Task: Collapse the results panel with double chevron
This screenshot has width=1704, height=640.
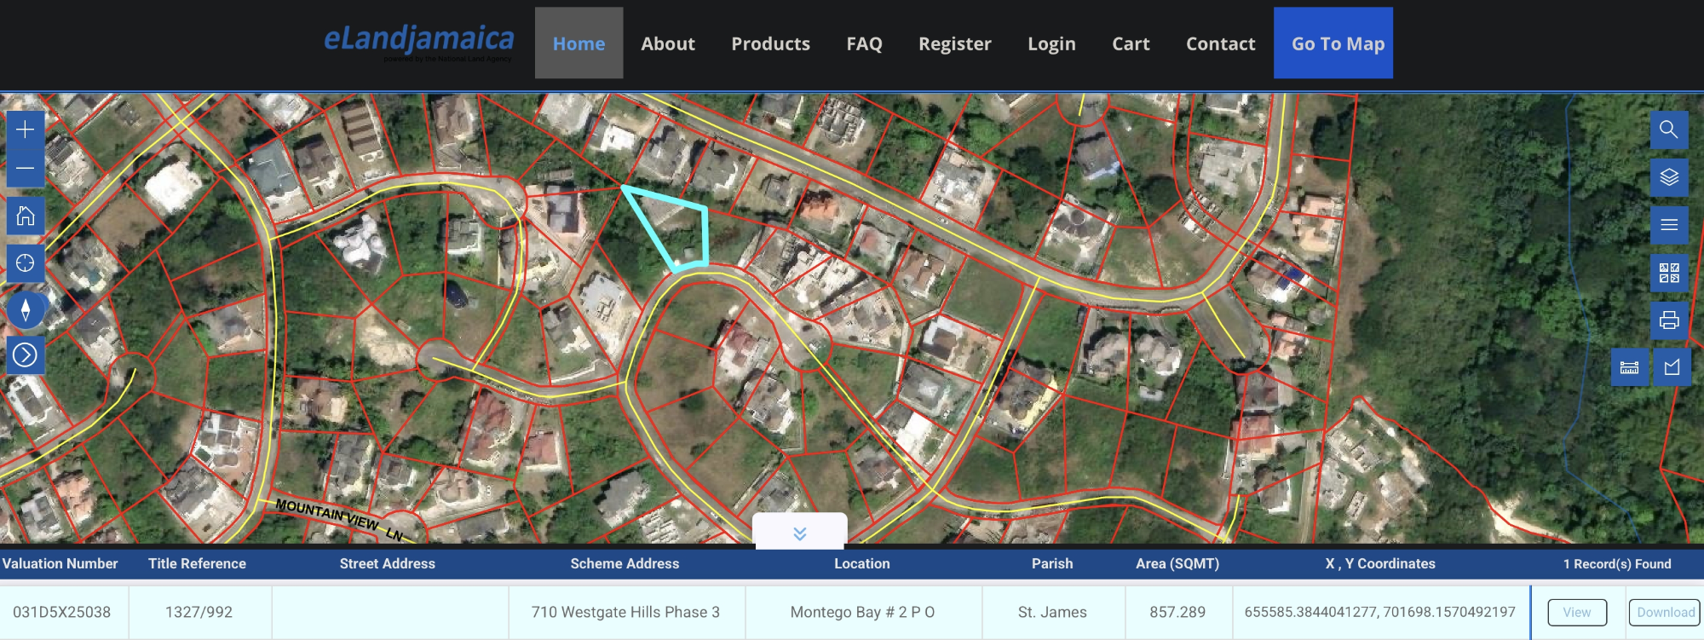Action: (799, 533)
